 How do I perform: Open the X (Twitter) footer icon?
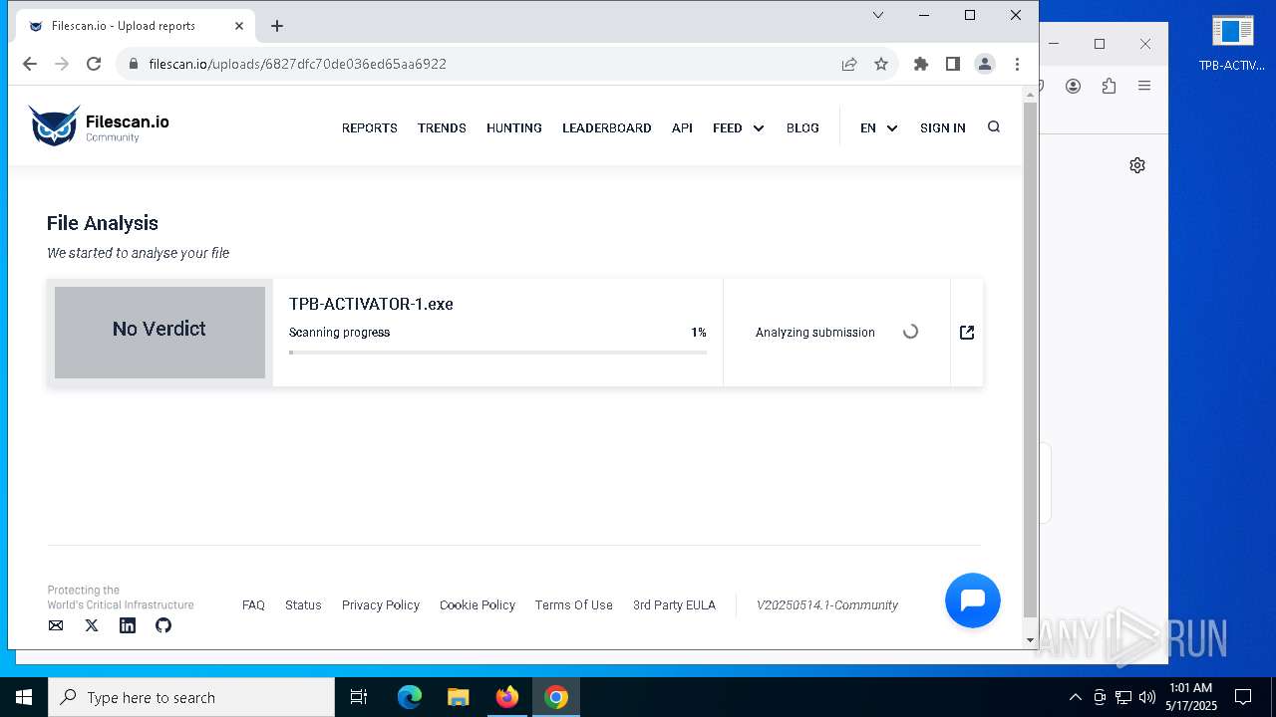(92, 625)
